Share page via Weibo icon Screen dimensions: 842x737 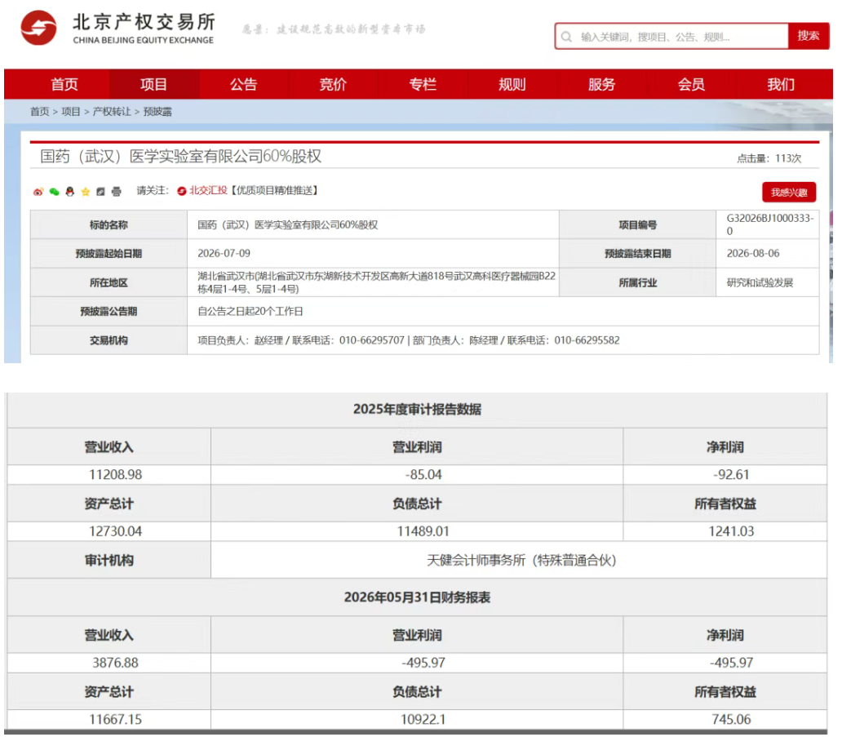click(x=38, y=192)
